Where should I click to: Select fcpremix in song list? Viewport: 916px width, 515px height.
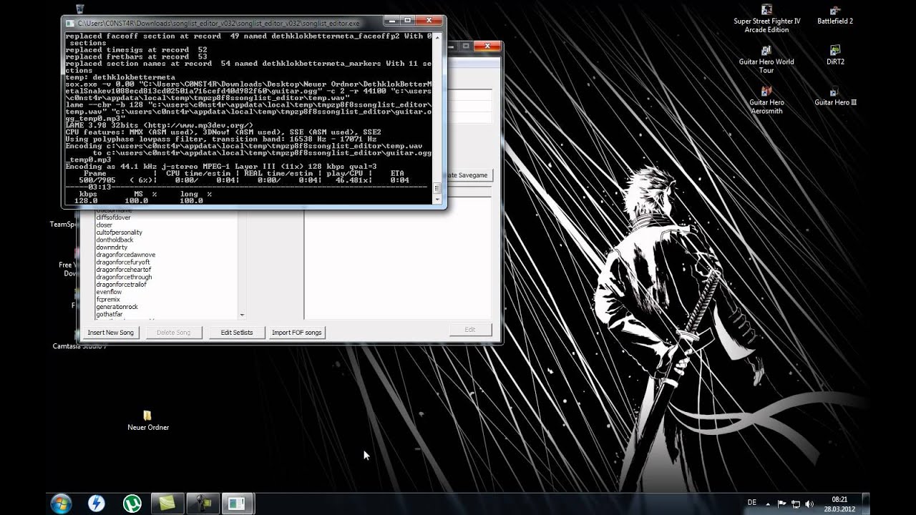tap(108, 300)
